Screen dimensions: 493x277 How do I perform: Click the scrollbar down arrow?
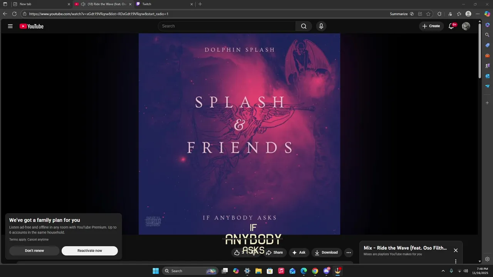(480, 262)
